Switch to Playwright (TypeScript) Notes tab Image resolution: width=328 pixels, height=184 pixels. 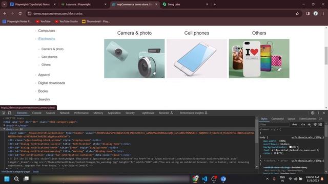tap(32, 5)
